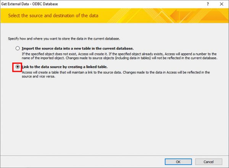Image resolution: width=229 pixels, height=168 pixels.
Task: Click the gray footer area left of OK
Action: tap(76, 161)
